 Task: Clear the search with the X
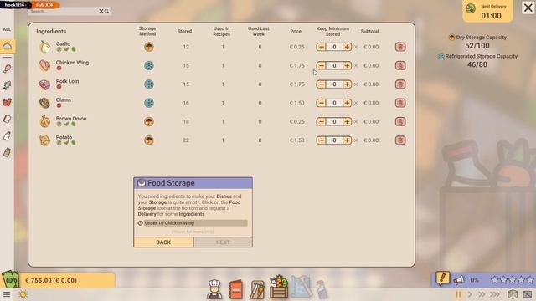click(x=101, y=11)
